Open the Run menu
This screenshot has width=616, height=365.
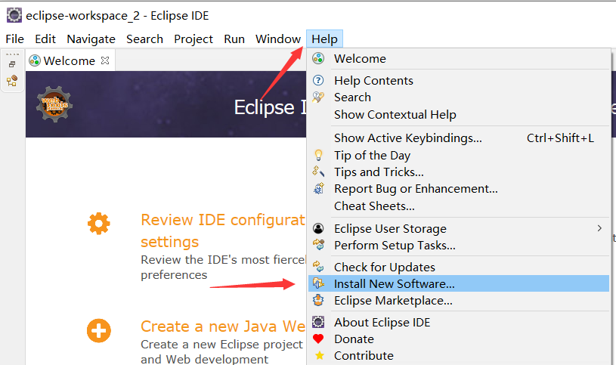234,39
